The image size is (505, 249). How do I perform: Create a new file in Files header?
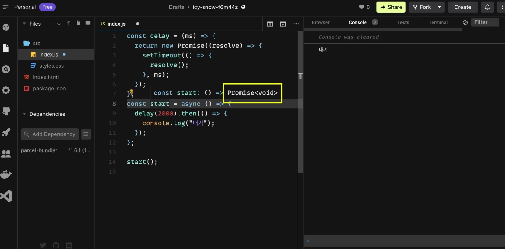(78, 23)
